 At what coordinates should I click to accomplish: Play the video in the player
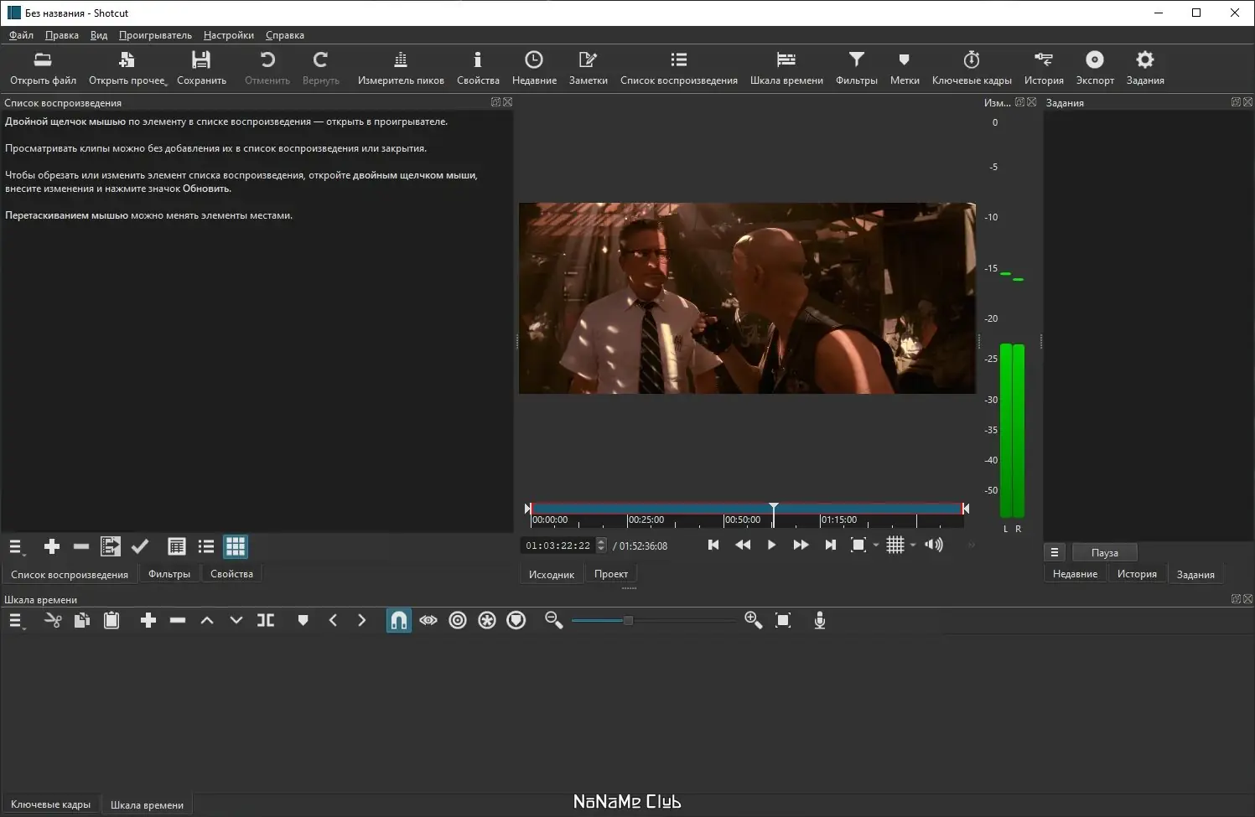(771, 545)
